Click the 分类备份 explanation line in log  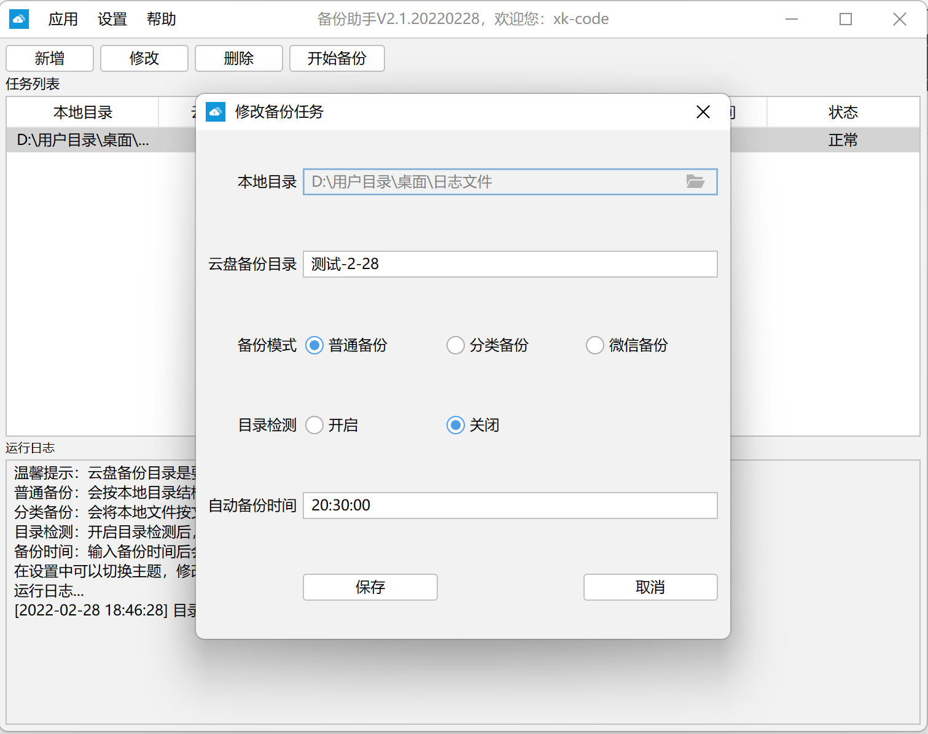(105, 512)
